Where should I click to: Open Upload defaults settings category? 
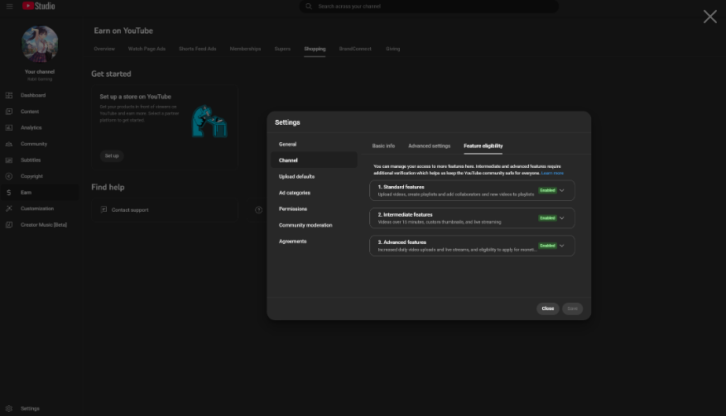point(314,176)
